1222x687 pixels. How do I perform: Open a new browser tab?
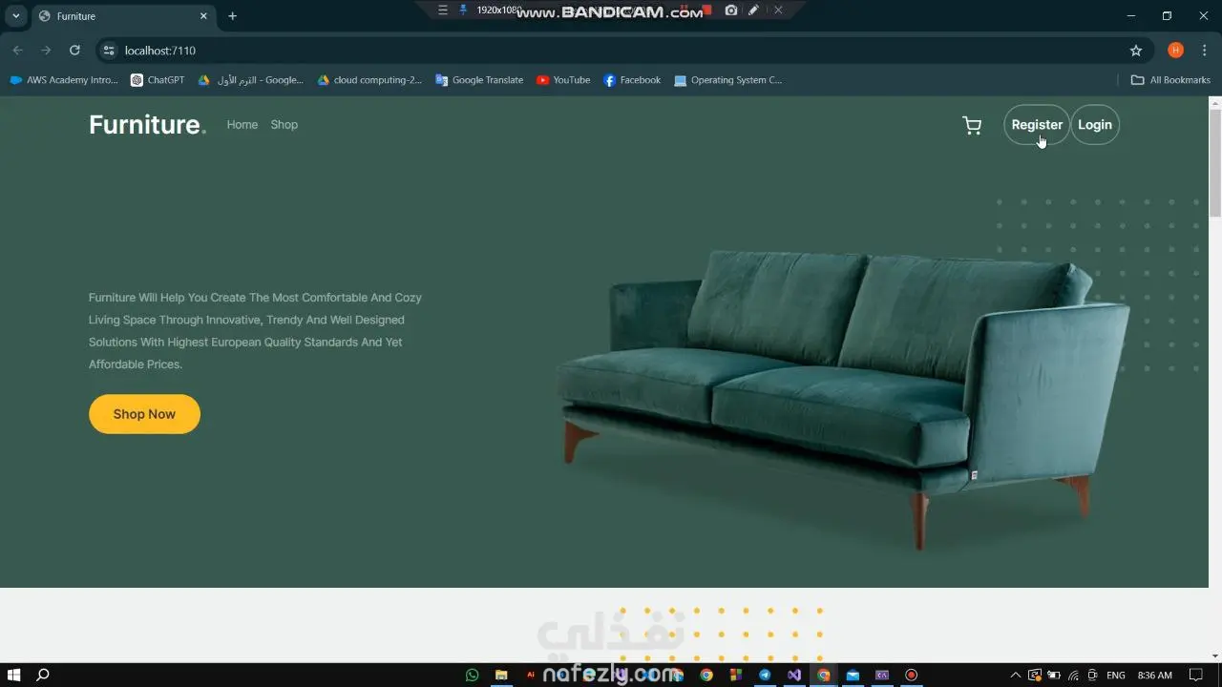click(232, 16)
